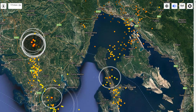Image resolution: width=196 pixels, height=112 pixels.
Task: Click the Stara Baška label
Action: (x=152, y=89)
